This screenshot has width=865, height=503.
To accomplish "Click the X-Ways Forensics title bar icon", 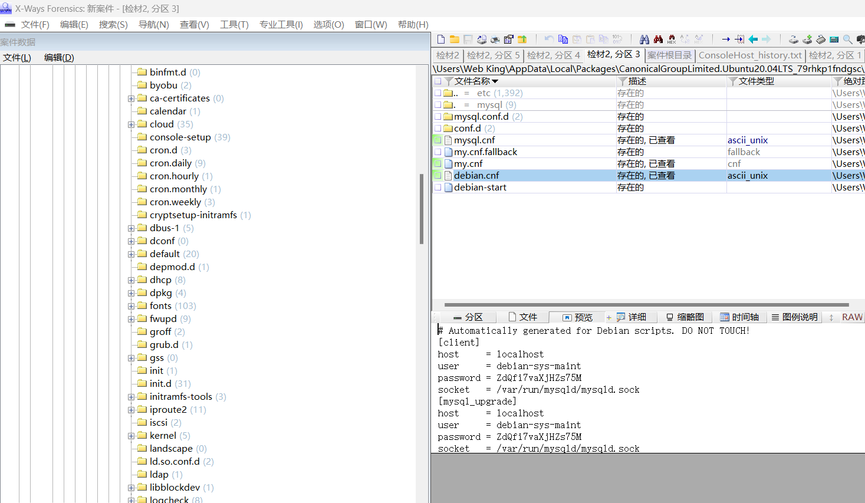I will click(x=6, y=8).
